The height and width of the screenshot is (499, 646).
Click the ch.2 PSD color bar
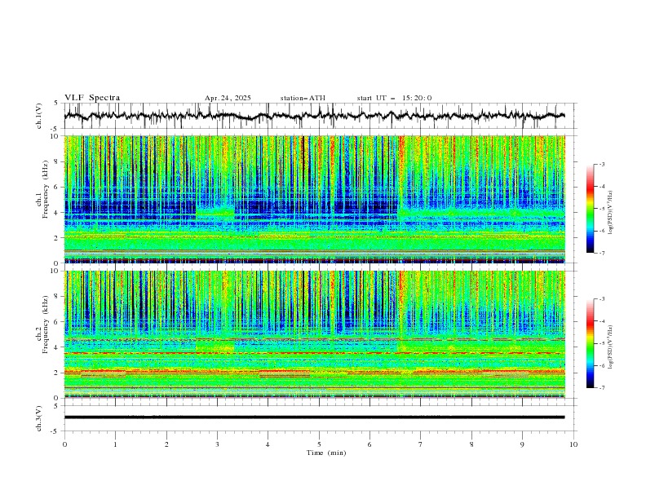pyautogui.click(x=590, y=343)
